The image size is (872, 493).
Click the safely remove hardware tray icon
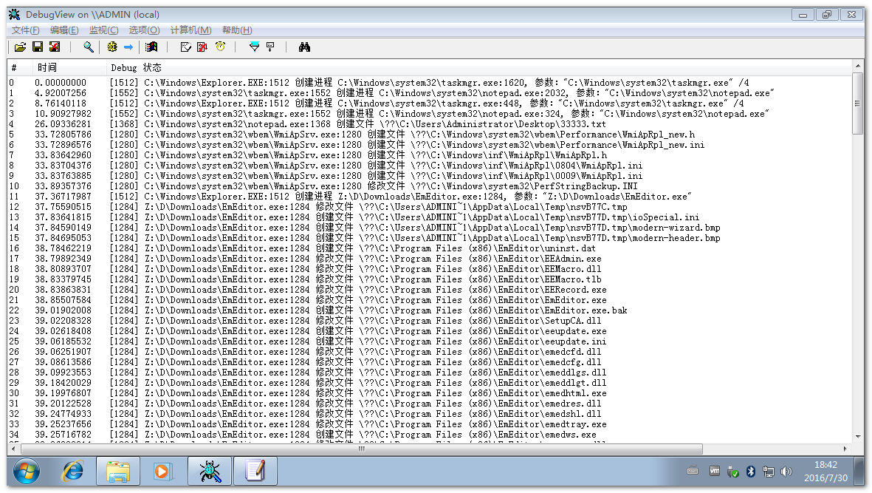[733, 472]
